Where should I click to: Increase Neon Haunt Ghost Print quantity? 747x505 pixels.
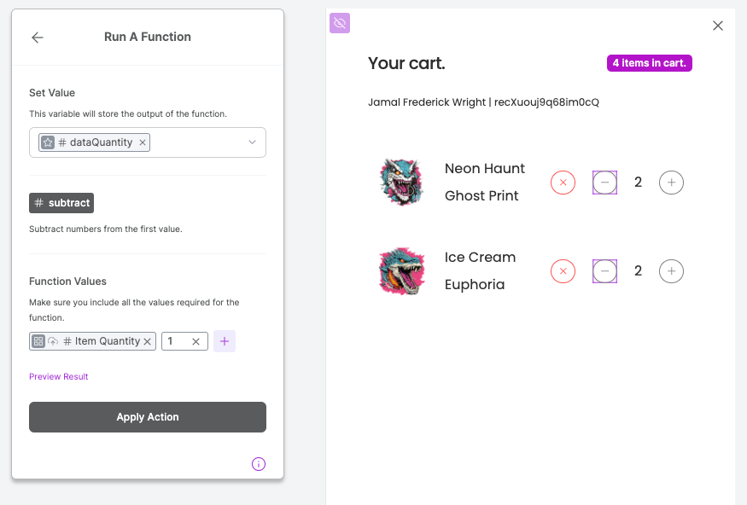point(671,183)
